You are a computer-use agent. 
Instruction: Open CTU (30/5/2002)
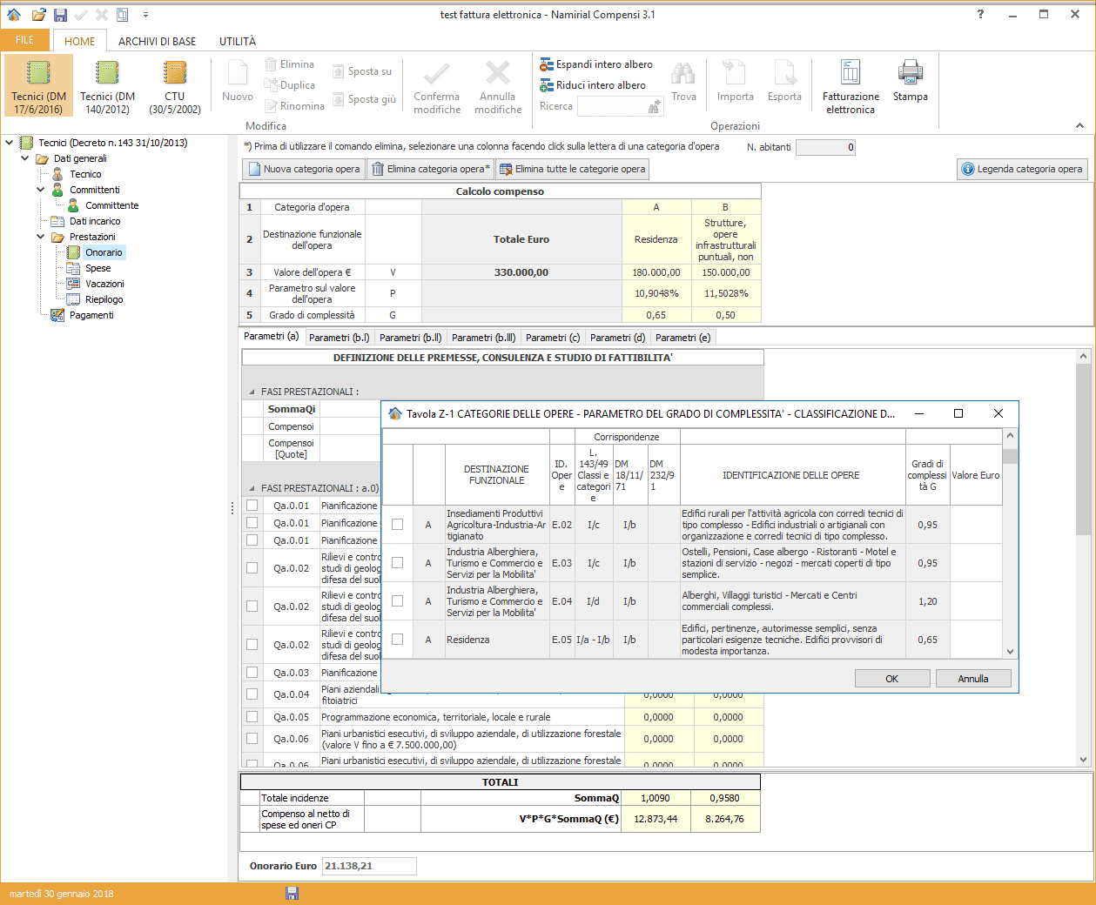click(173, 84)
